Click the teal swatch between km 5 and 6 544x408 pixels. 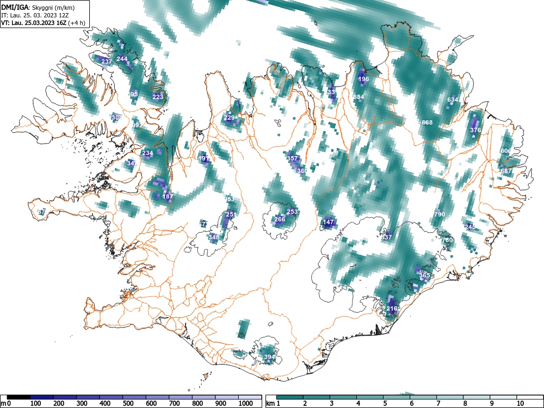click(397, 397)
